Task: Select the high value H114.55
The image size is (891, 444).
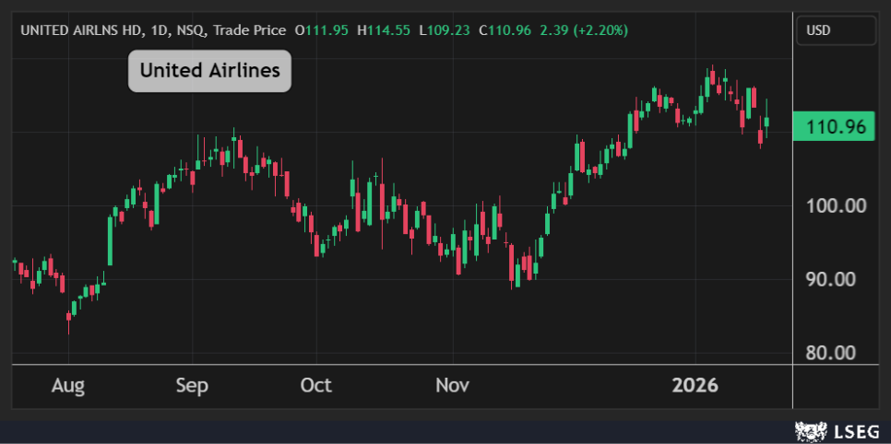Action: 384,30
